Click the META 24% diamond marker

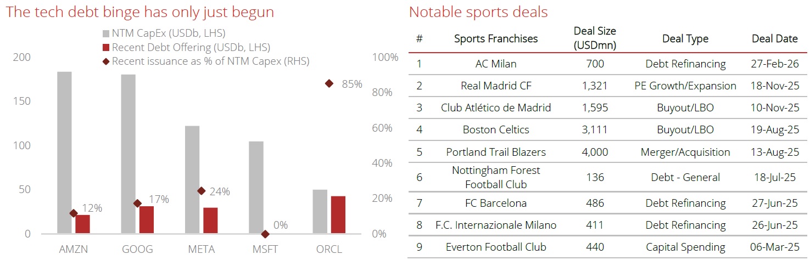(201, 191)
